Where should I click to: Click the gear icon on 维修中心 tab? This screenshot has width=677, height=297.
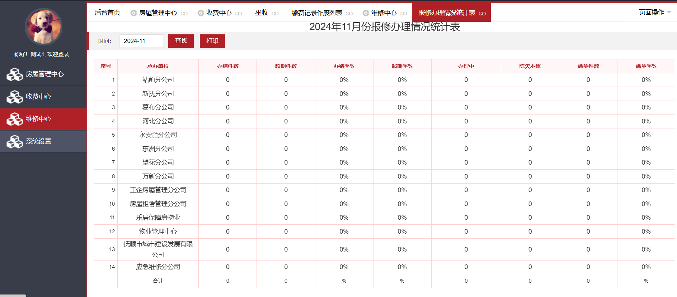click(366, 13)
